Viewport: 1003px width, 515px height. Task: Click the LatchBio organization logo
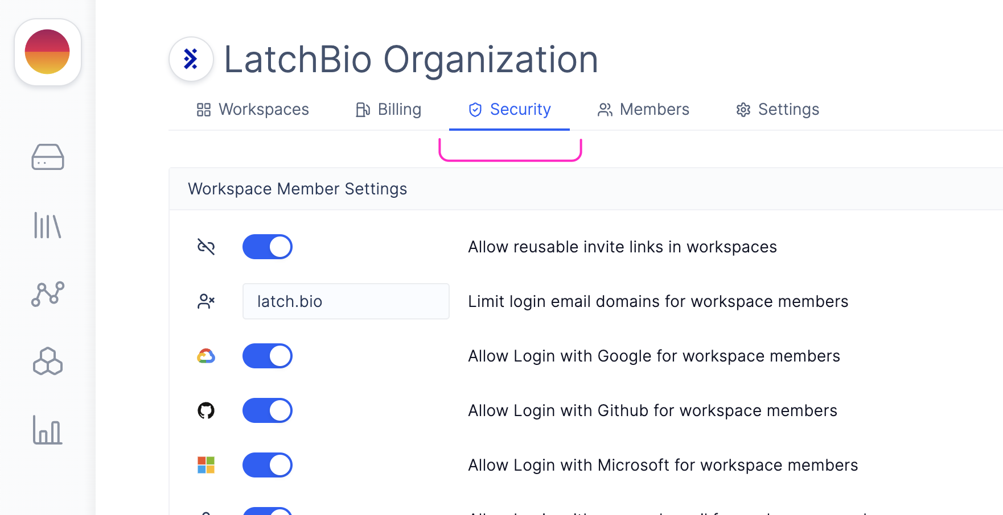[x=191, y=59]
